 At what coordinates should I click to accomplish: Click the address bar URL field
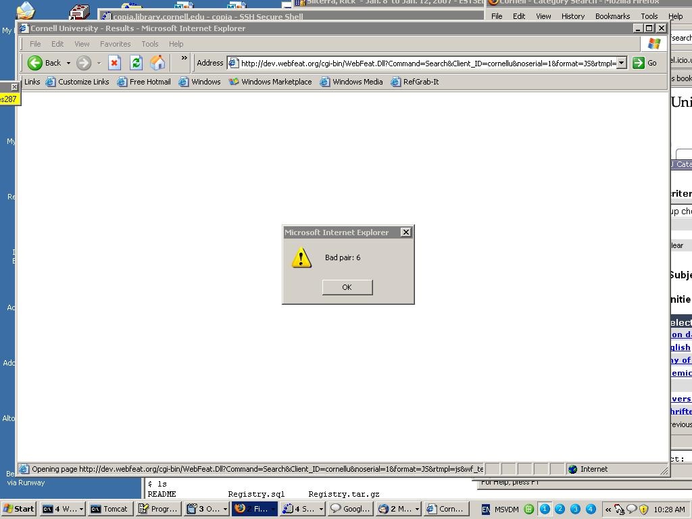pos(428,63)
